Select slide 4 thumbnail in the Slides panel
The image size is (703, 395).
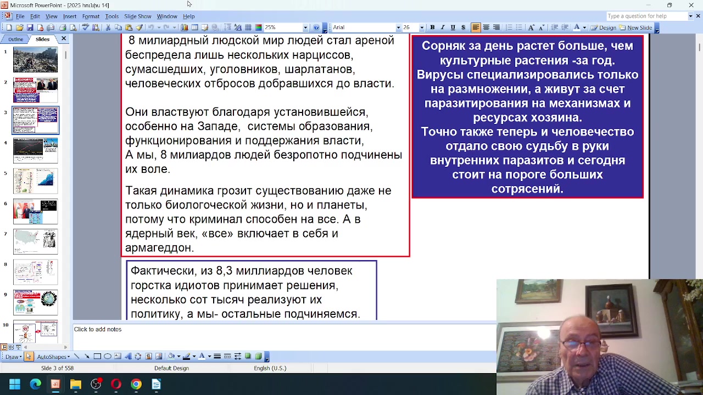click(36, 151)
